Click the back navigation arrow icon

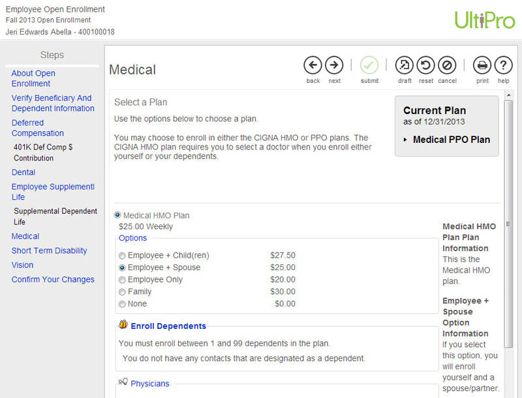point(313,65)
